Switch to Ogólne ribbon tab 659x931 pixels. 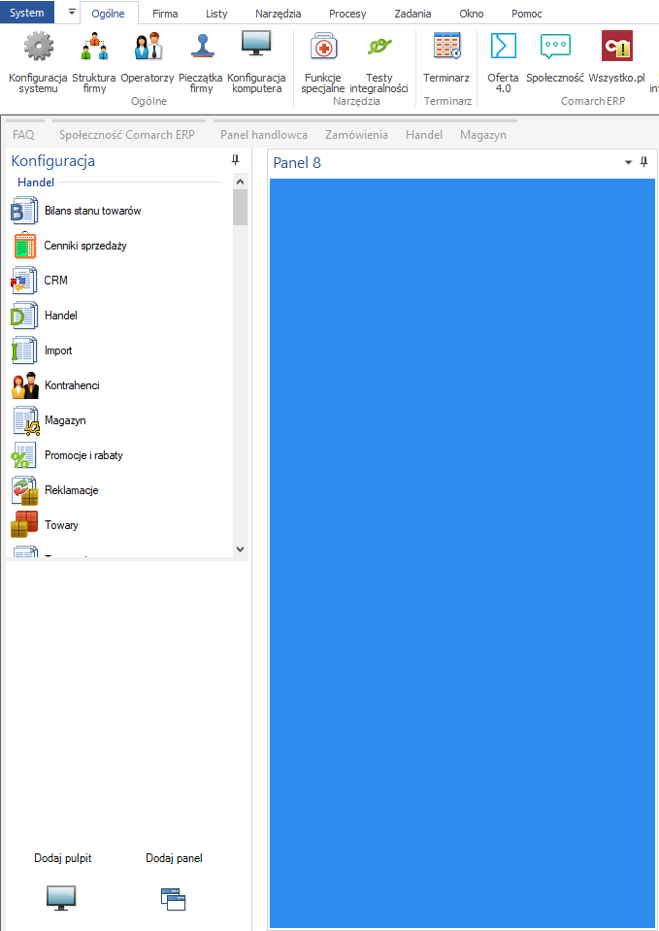coord(108,13)
